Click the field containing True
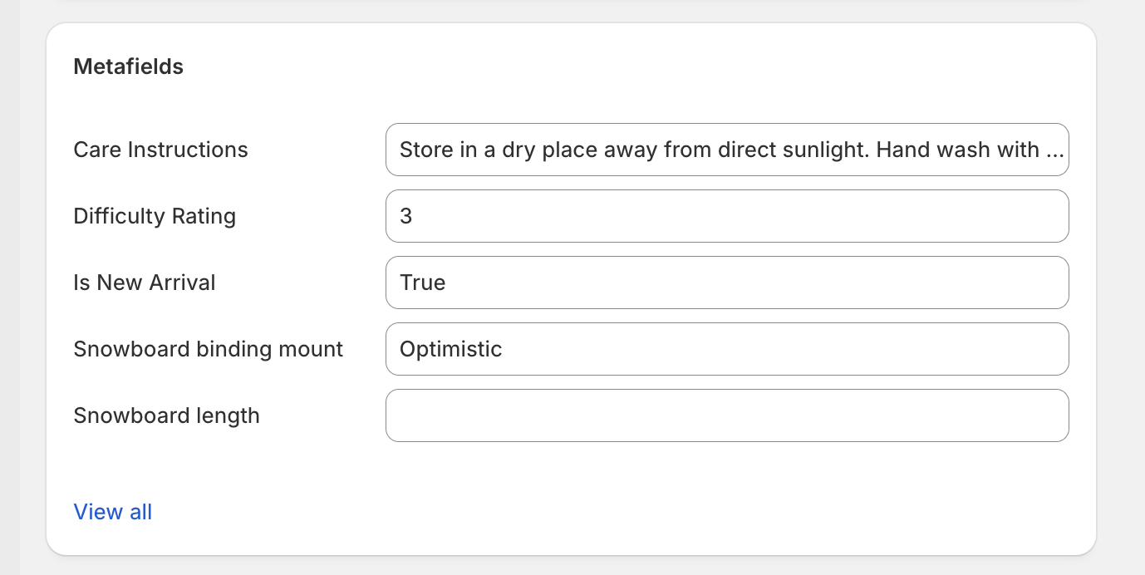Image resolution: width=1145 pixels, height=575 pixels. click(727, 283)
